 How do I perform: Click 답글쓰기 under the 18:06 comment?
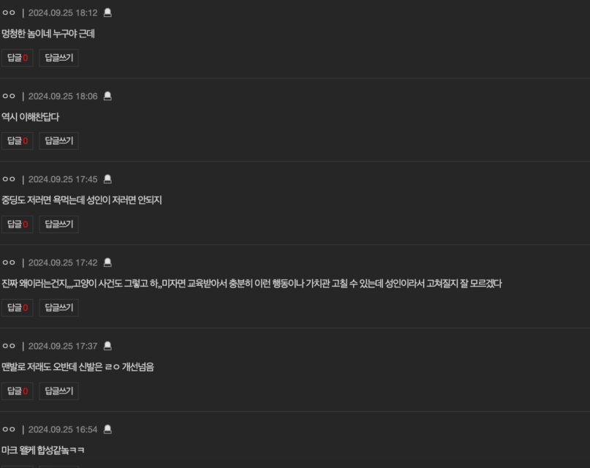pyautogui.click(x=59, y=141)
